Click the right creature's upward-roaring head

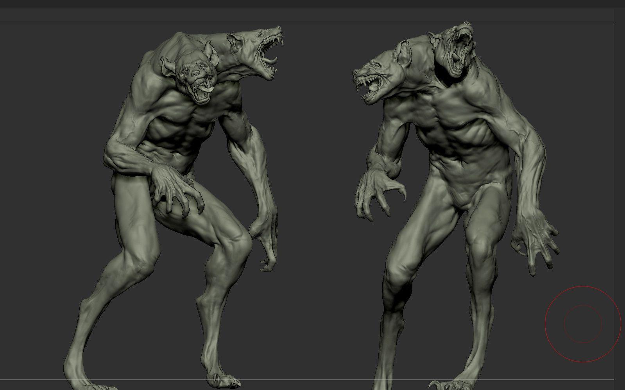point(457,51)
